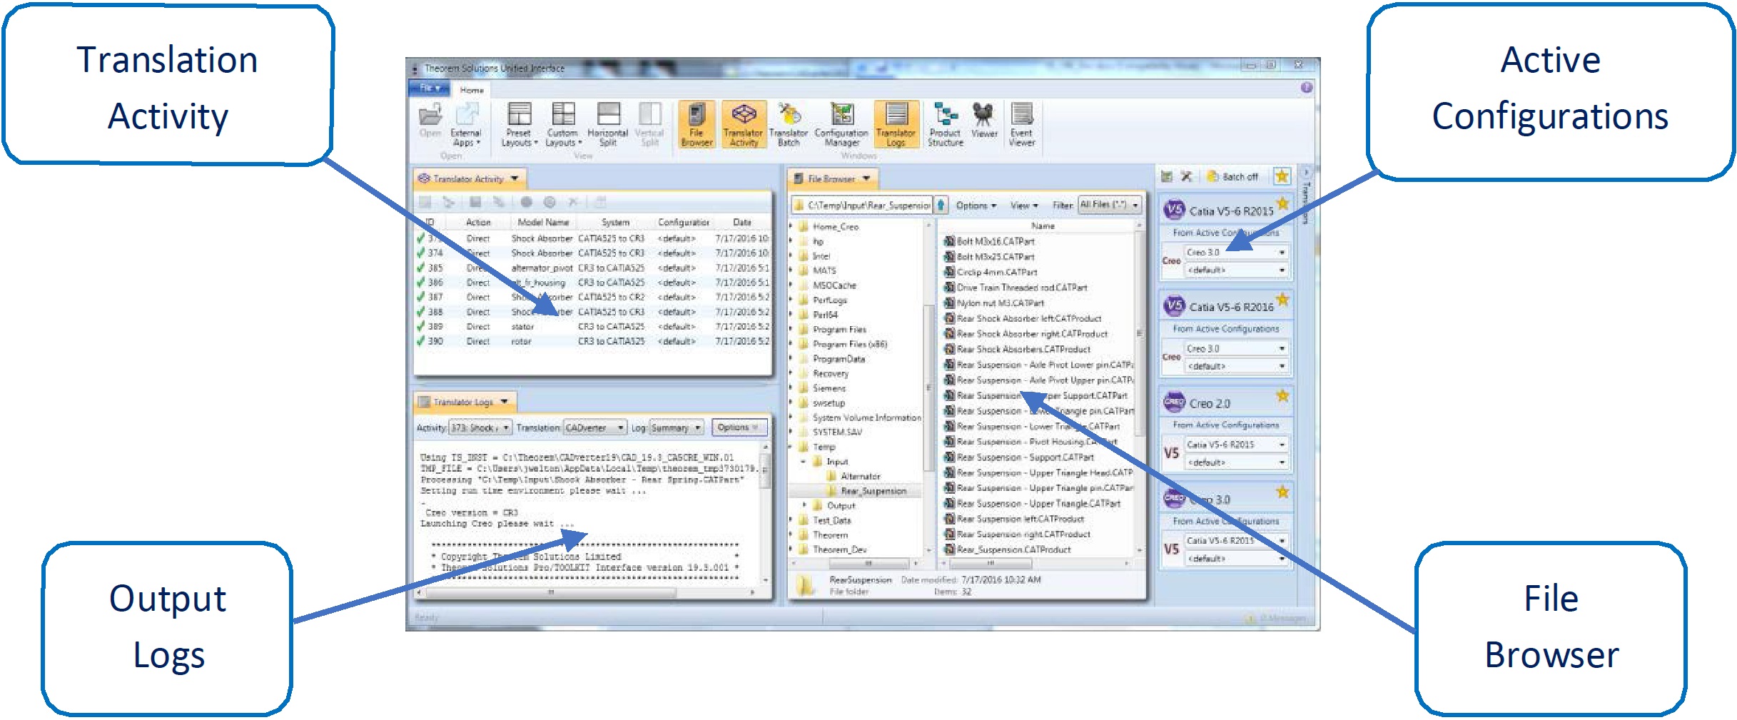
Task: Open the Product Structure window
Action: 946,124
